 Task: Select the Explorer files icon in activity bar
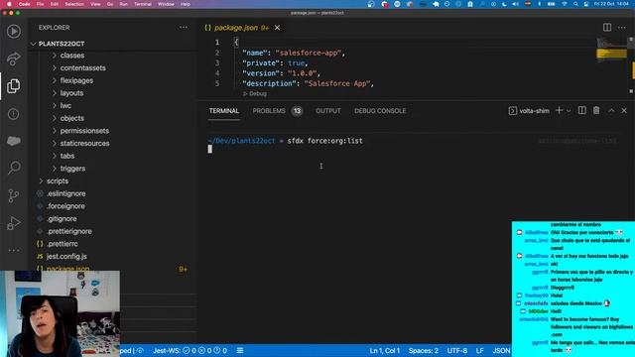point(13,86)
